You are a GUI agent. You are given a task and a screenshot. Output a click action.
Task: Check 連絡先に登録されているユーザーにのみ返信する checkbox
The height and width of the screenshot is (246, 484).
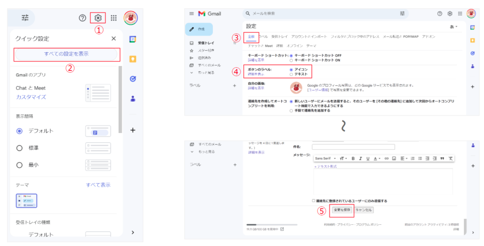pyautogui.click(x=314, y=201)
